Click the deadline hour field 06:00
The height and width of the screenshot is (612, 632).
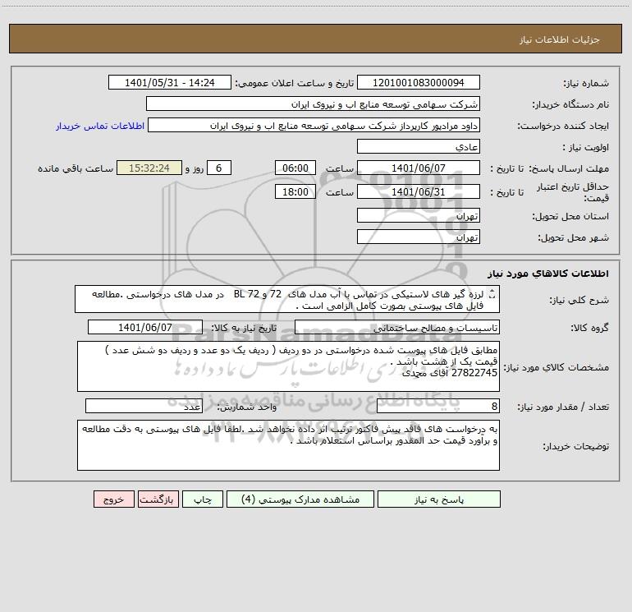[x=295, y=168]
